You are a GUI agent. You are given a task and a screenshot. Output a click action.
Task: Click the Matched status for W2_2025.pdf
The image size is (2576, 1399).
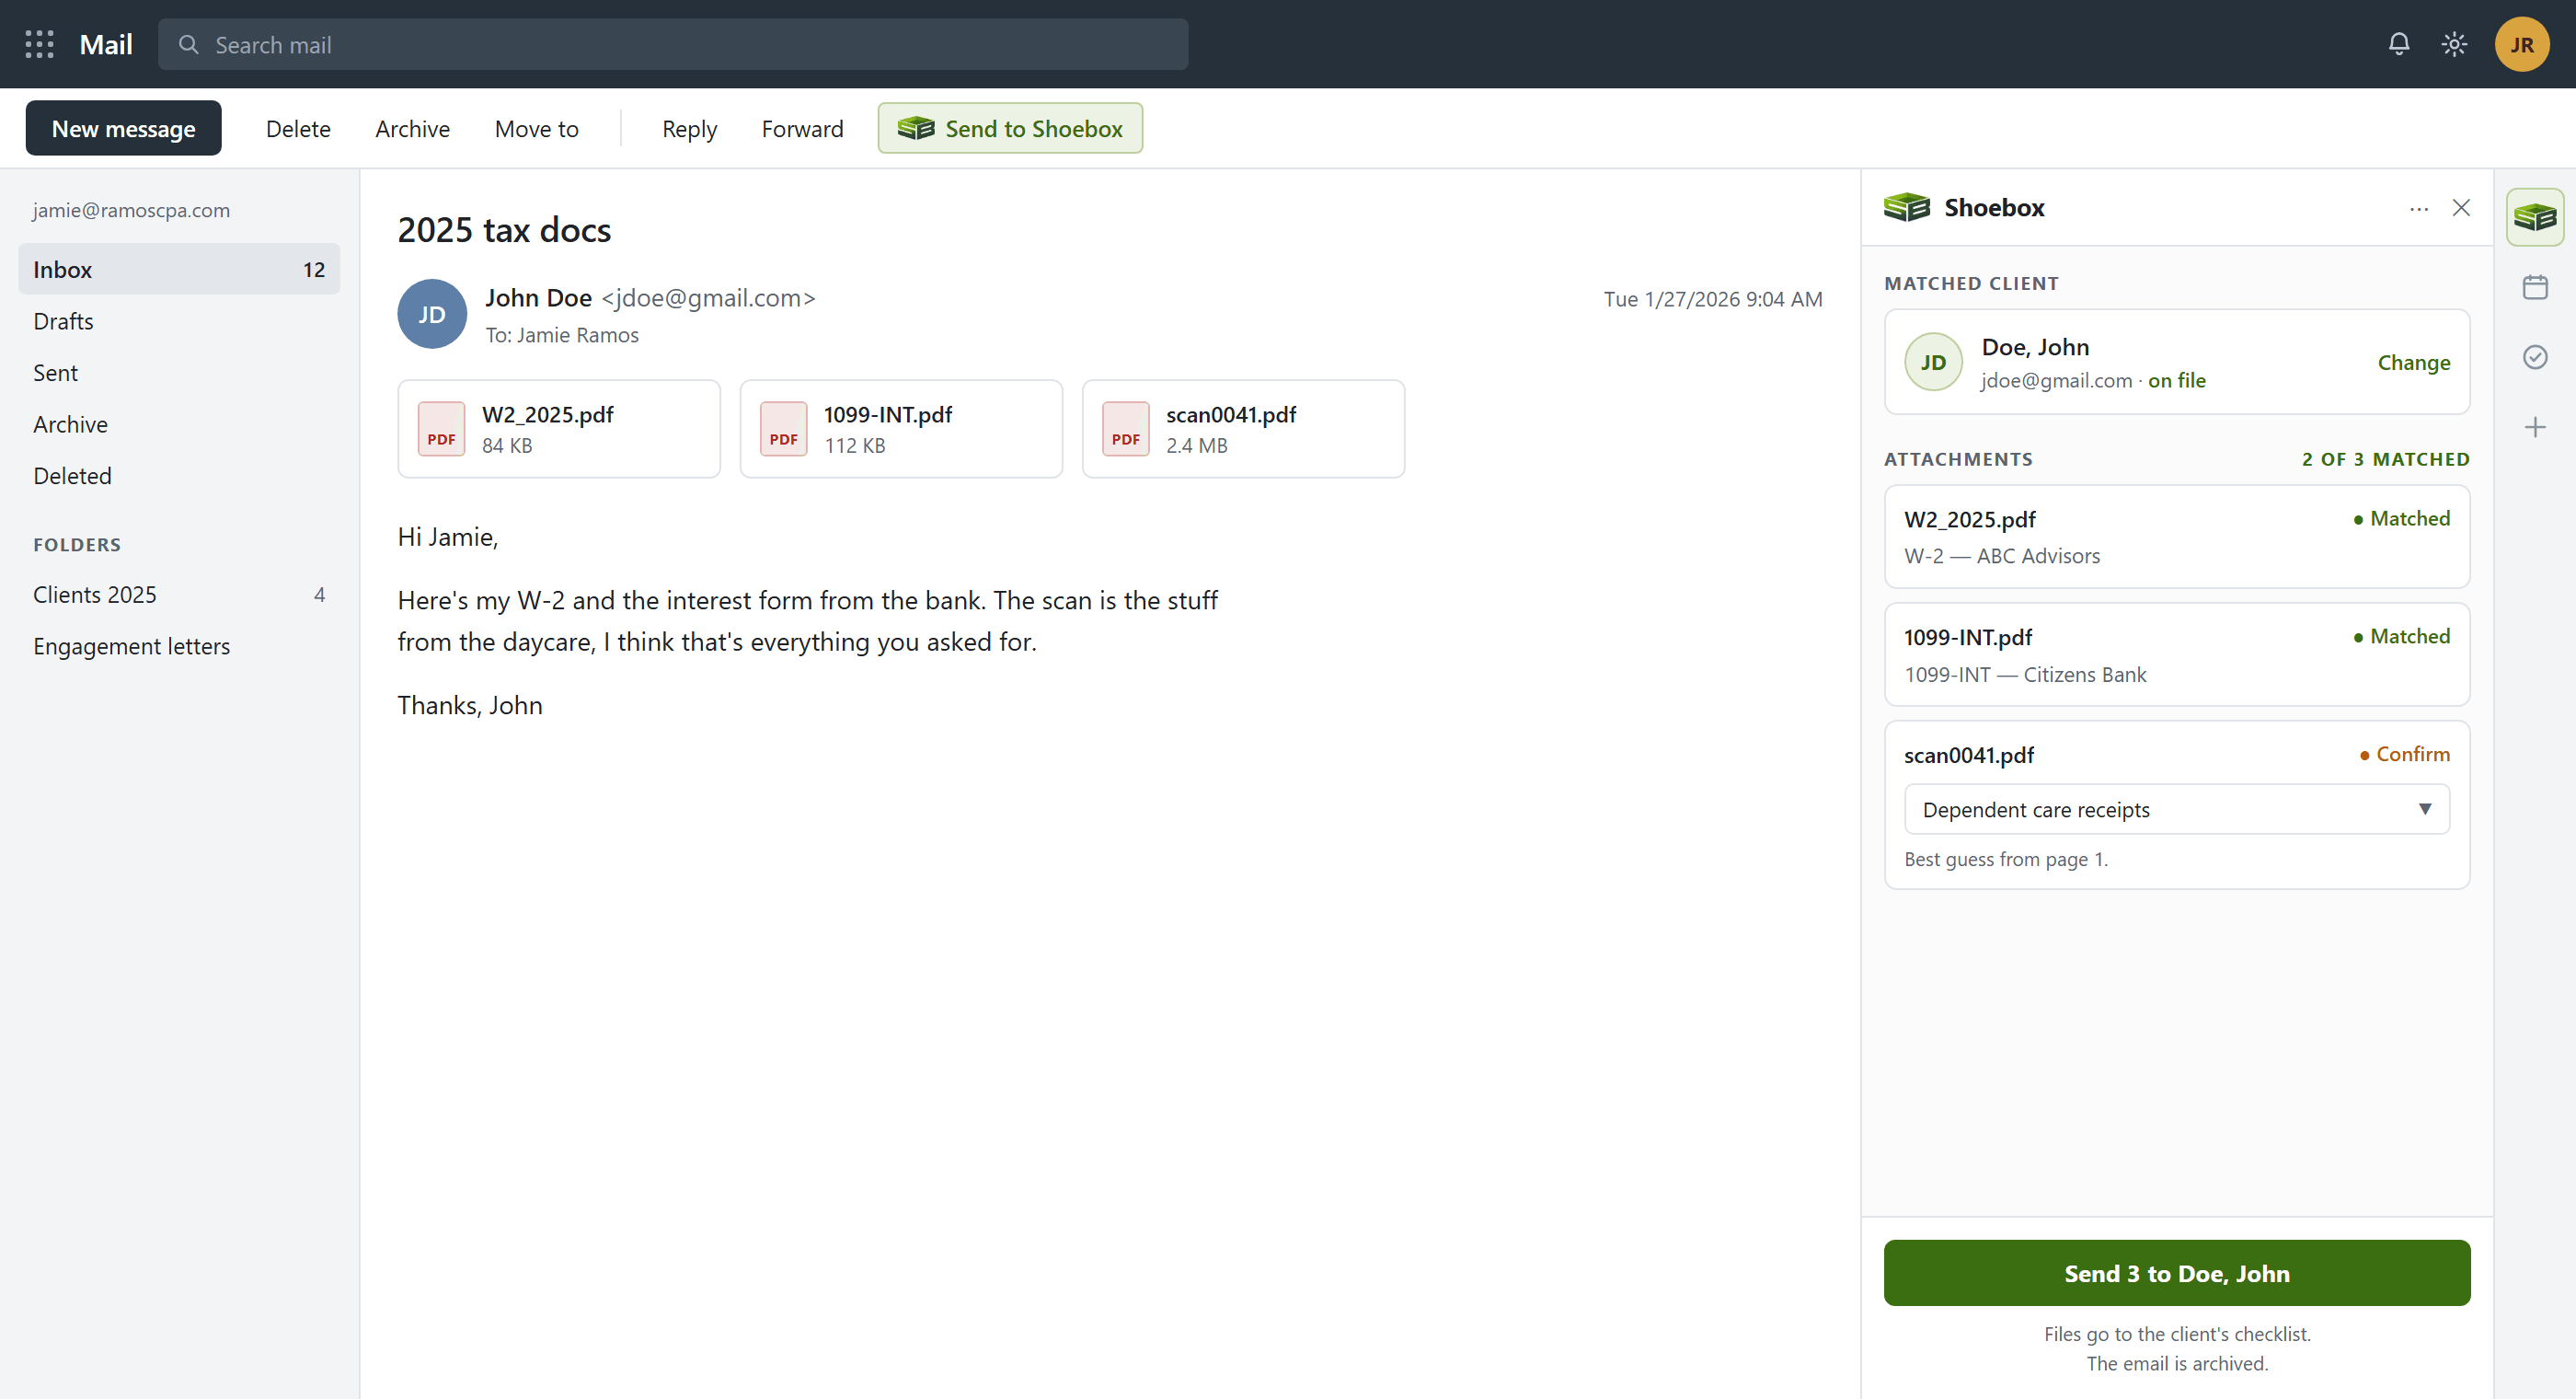(x=2401, y=518)
